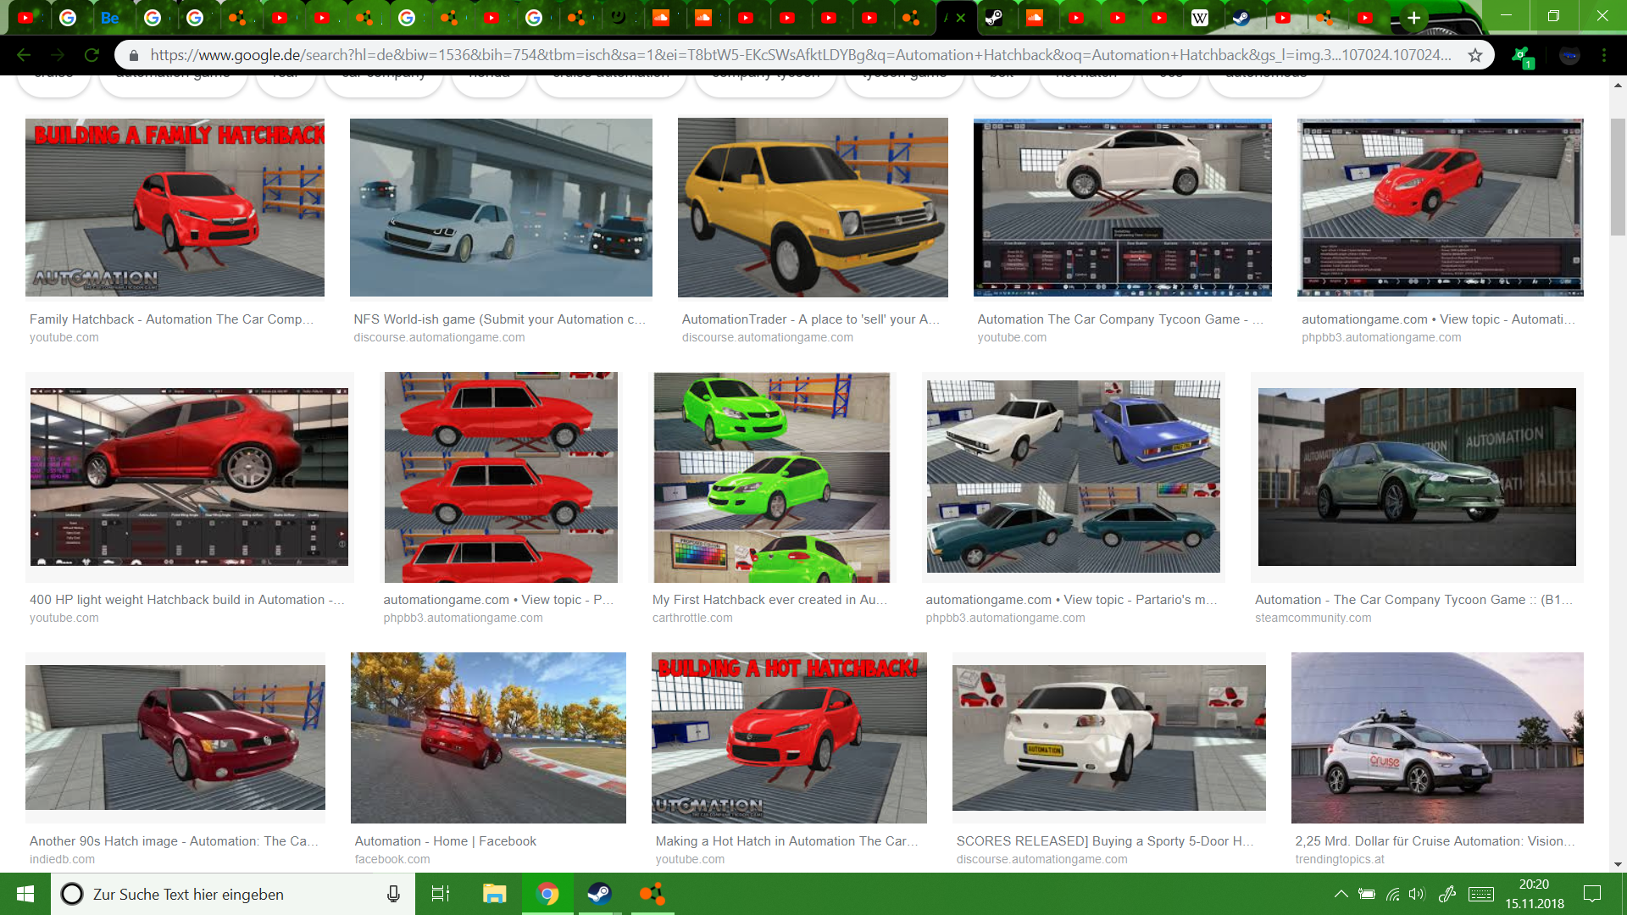Click '2,25 Mrd. Dollar für Cruise Automation' title
Viewport: 1627px width, 915px height.
click(x=1435, y=841)
